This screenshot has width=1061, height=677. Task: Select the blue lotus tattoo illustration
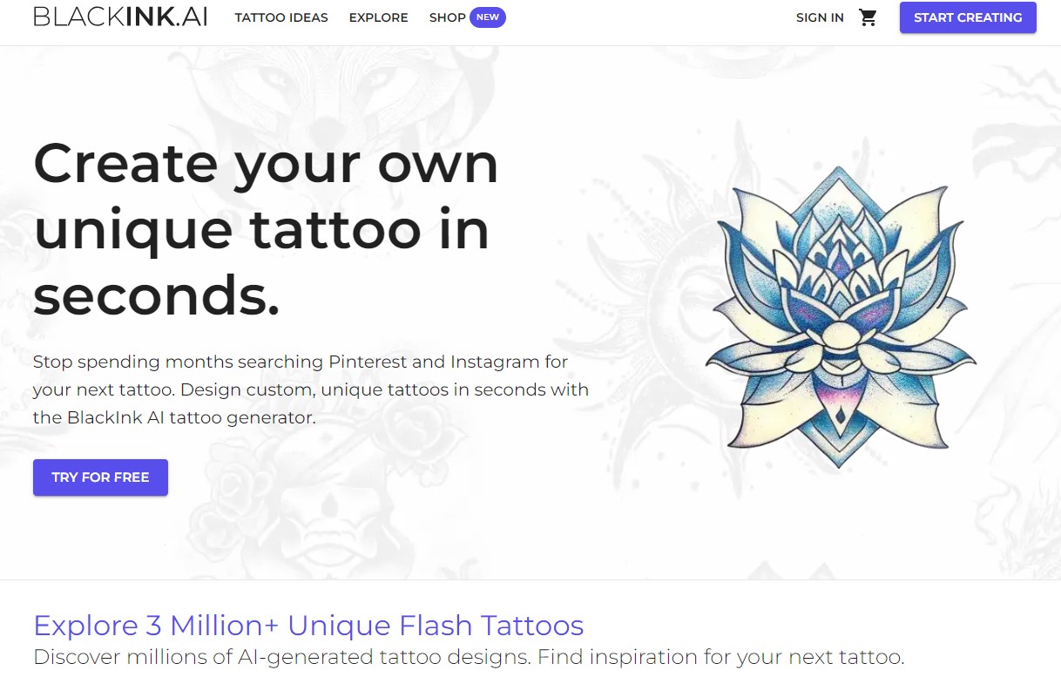click(x=841, y=317)
